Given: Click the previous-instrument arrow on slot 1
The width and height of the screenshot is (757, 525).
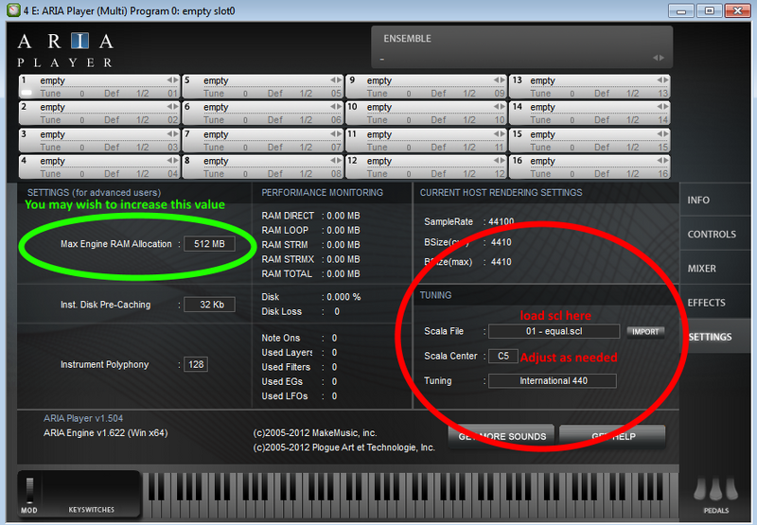Looking at the screenshot, I should pyautogui.click(x=170, y=80).
